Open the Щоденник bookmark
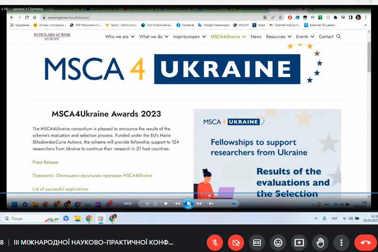Viewport: 378px width, 252px height. pyautogui.click(x=19, y=25)
